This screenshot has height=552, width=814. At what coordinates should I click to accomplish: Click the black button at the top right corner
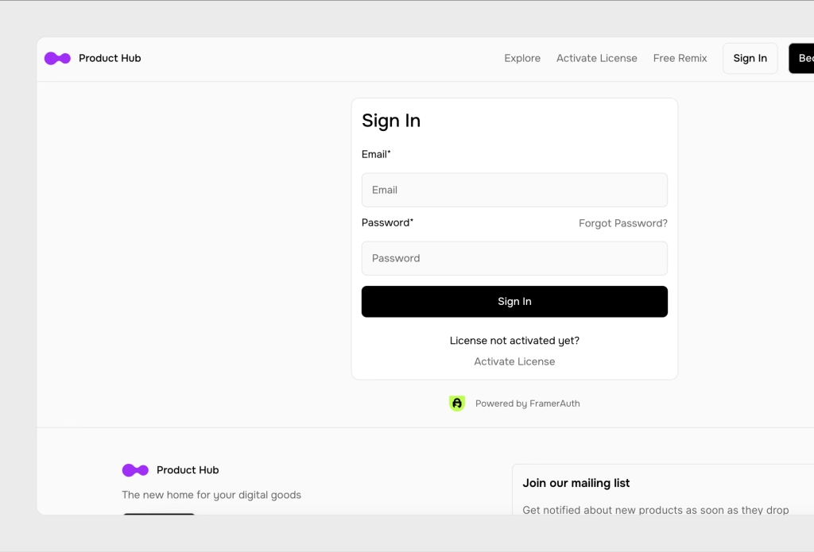[x=803, y=58]
